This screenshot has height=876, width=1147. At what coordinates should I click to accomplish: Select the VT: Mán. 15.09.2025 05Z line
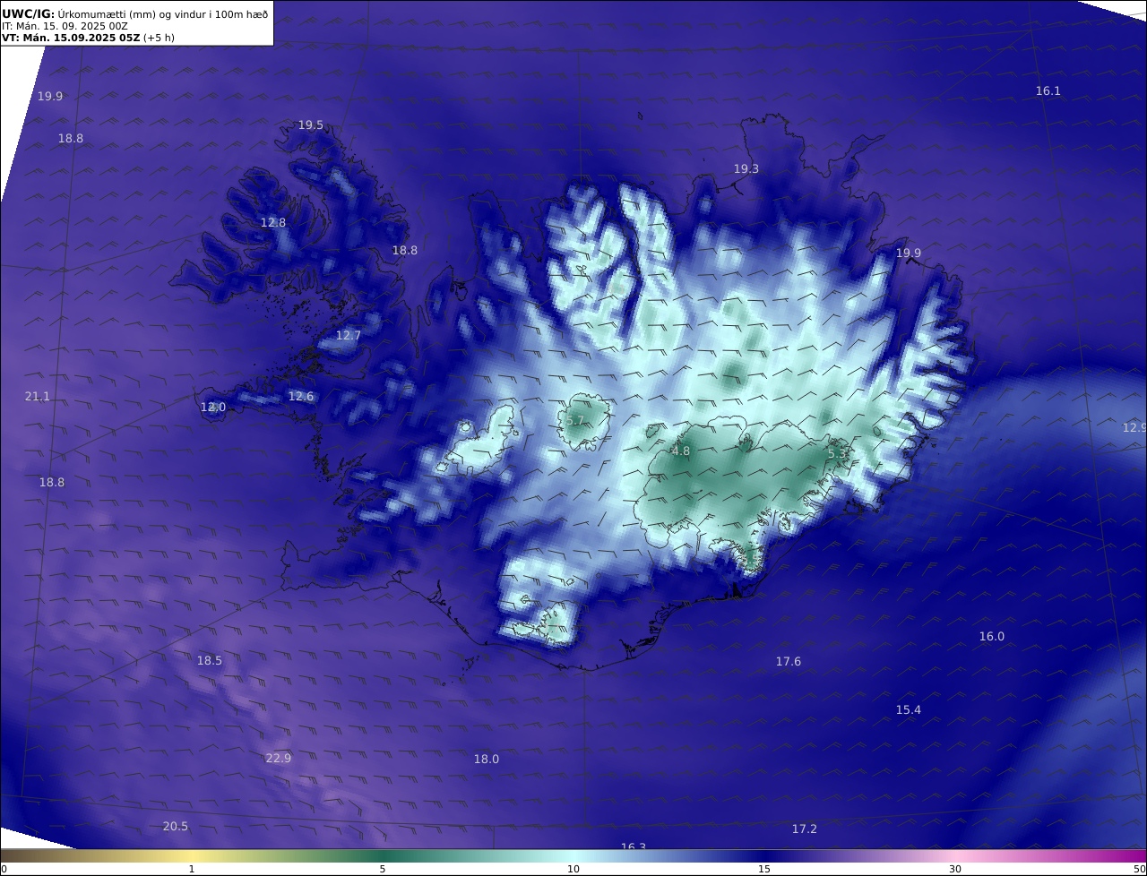tap(71, 38)
